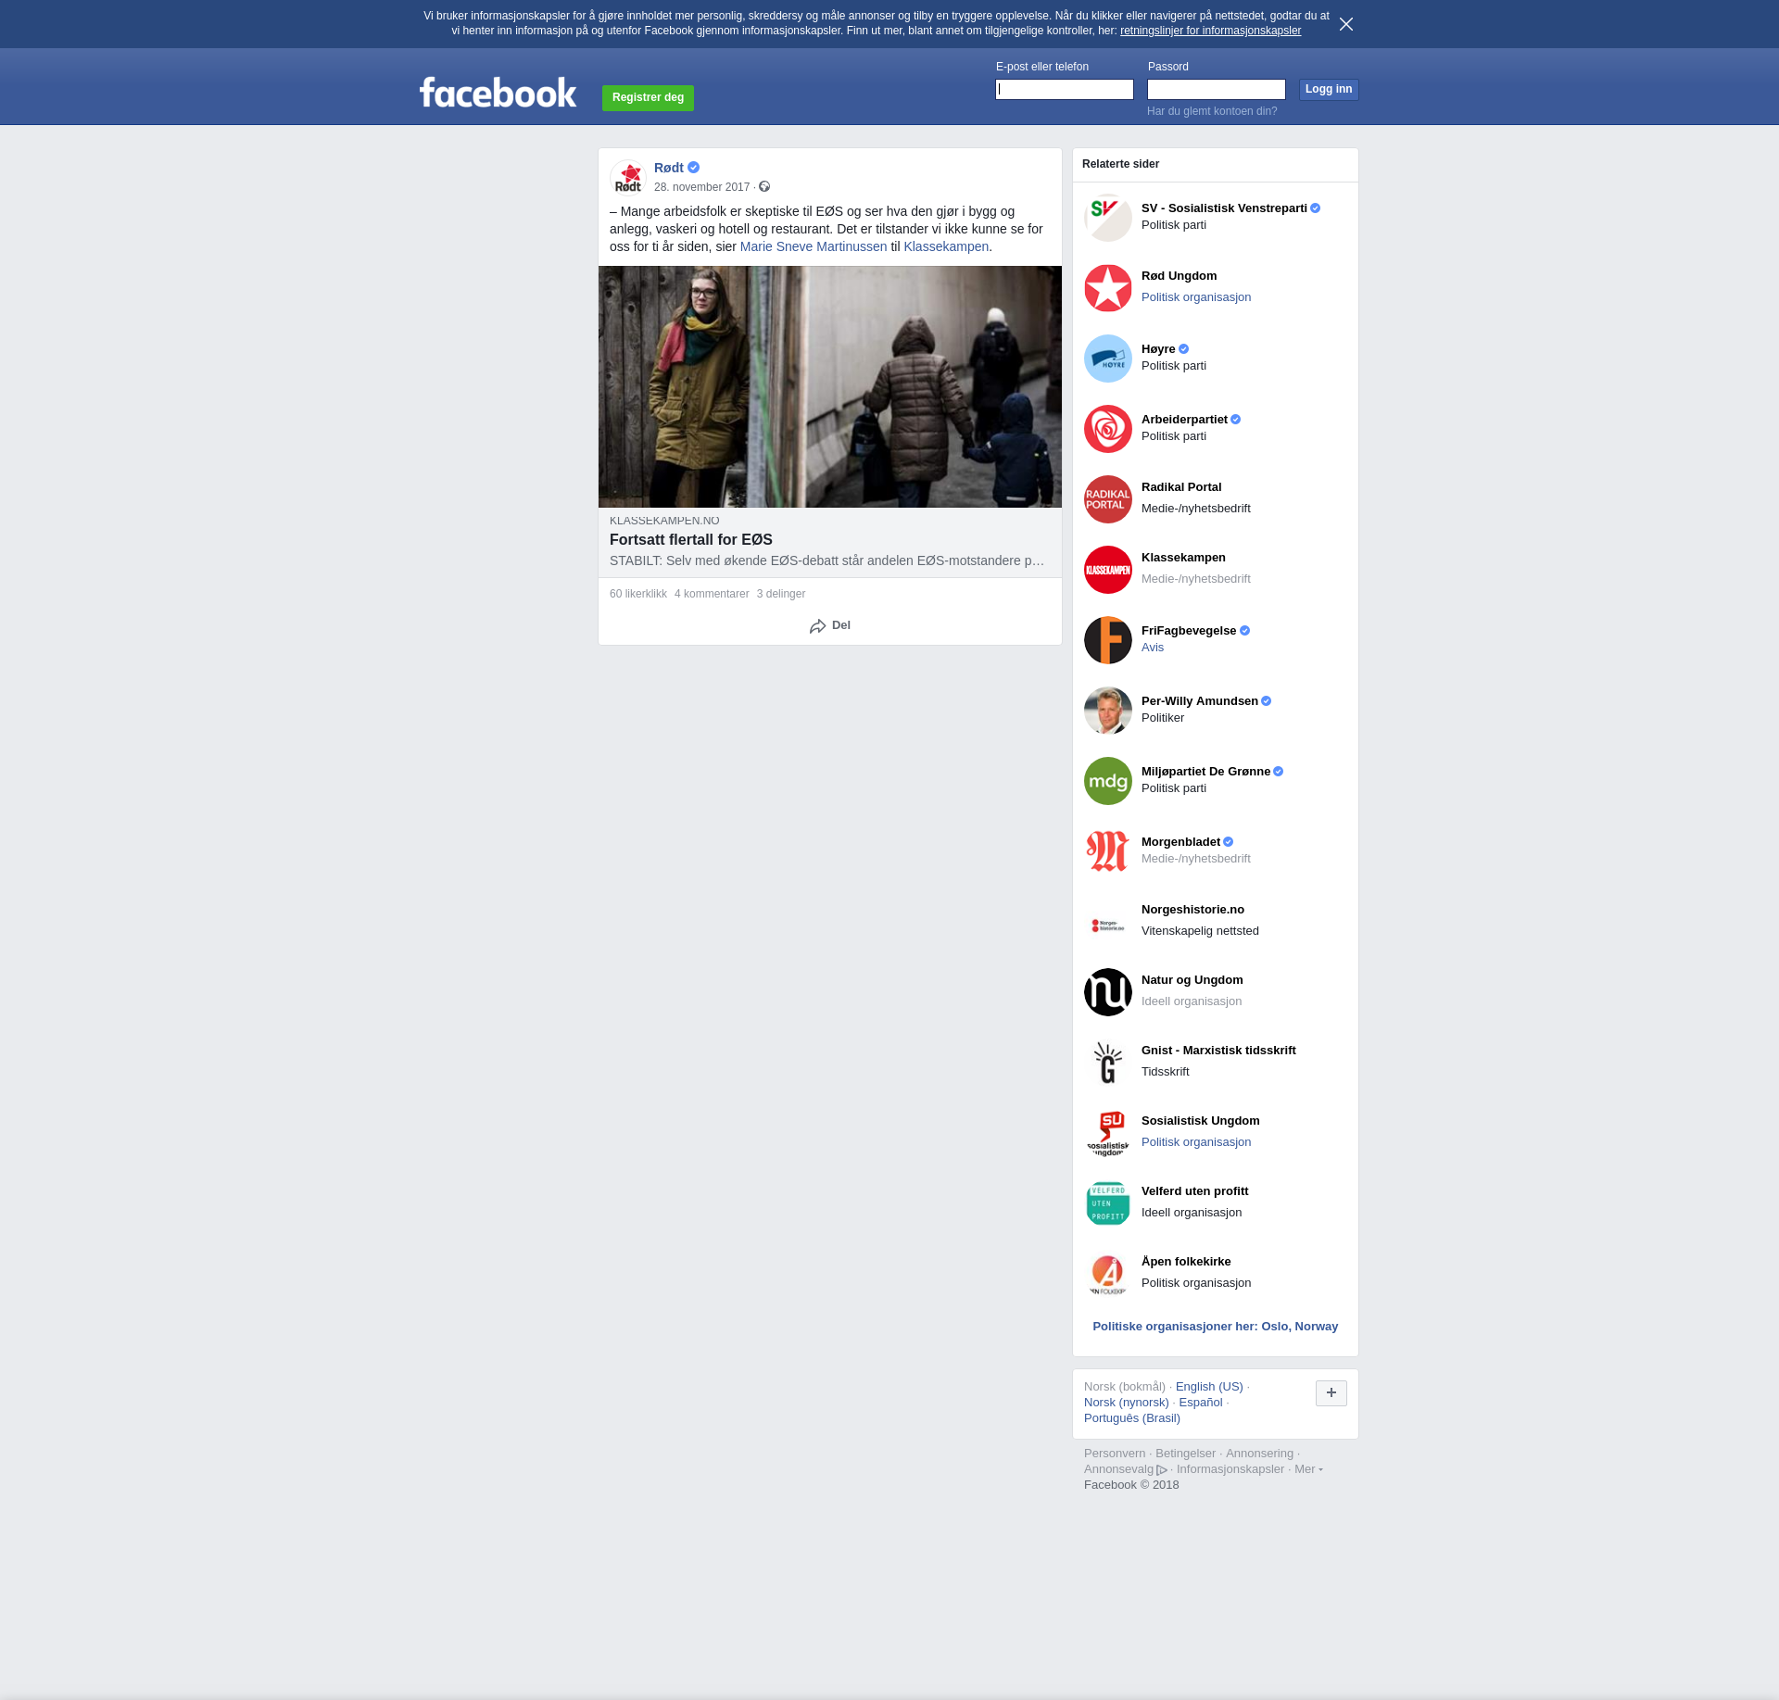Click the AdChoices icon next to Annonsevalg

(x=1162, y=1470)
